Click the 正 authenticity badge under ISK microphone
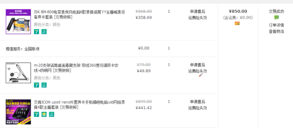The image size is (293, 128). [x=44, y=32]
